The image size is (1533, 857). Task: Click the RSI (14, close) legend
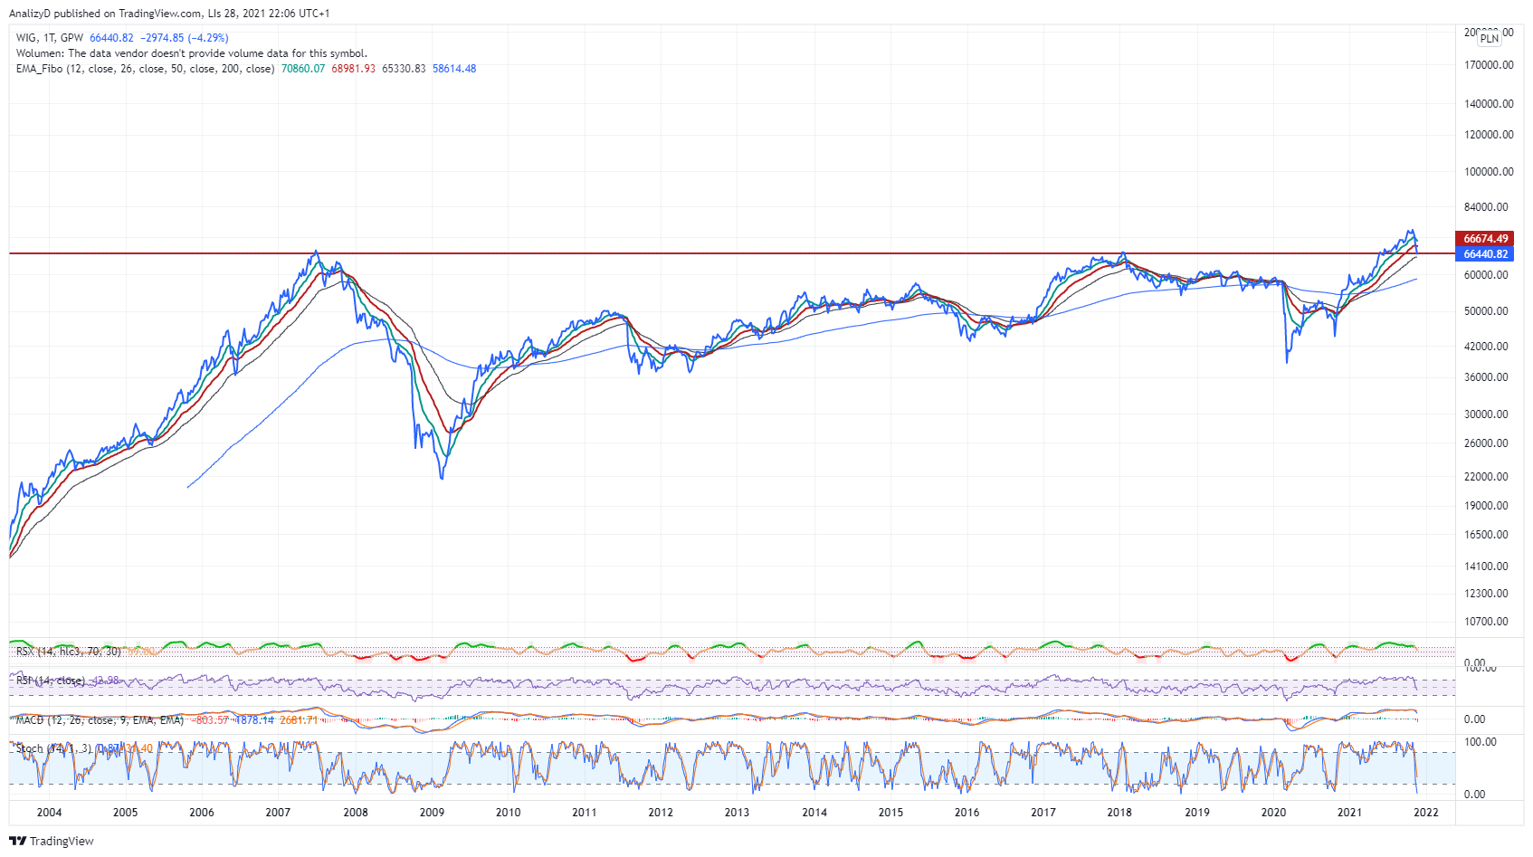(51, 681)
